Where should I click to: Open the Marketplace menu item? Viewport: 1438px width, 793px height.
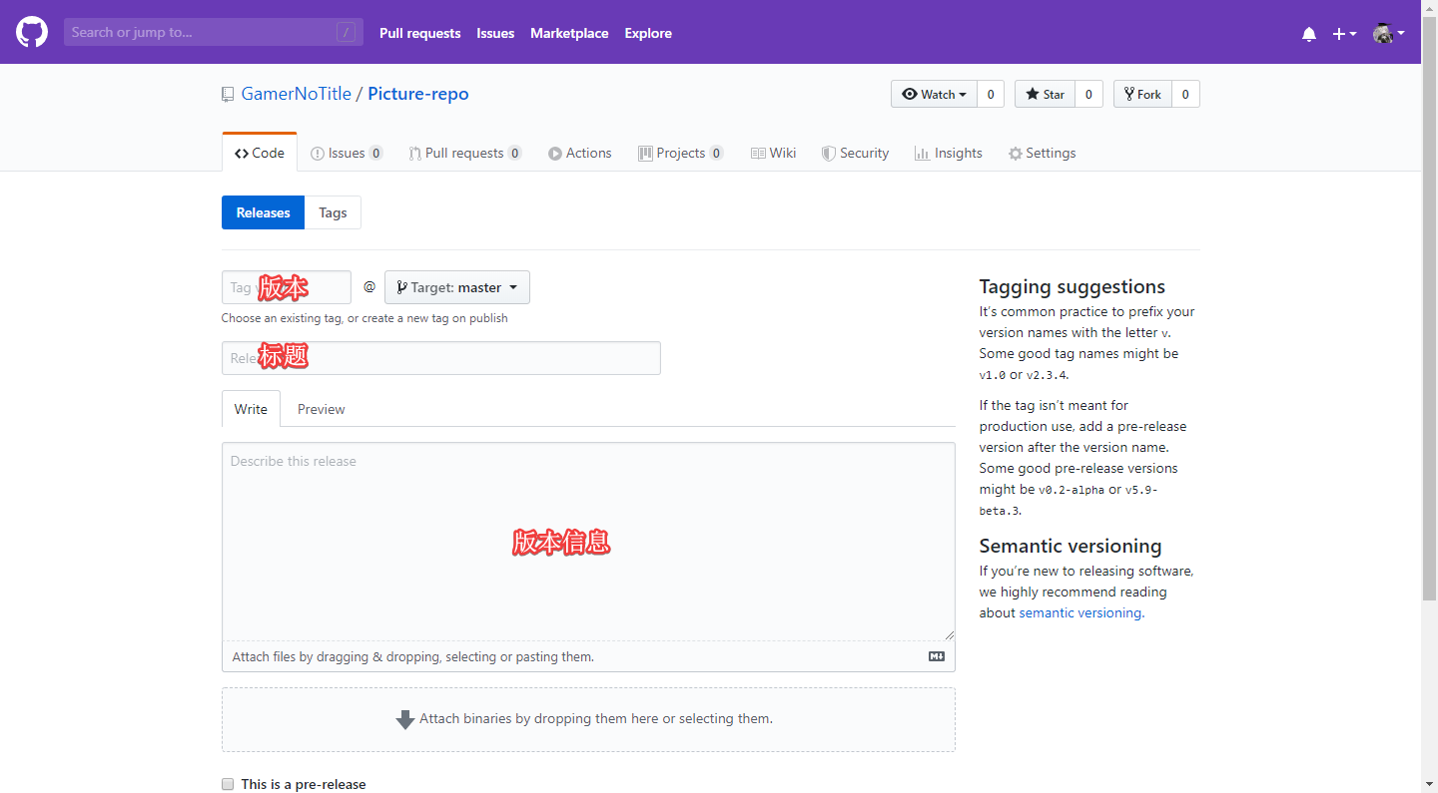point(569,33)
